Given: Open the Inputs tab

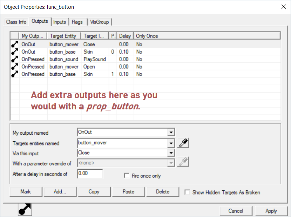Looking at the screenshot, I should pos(60,22).
